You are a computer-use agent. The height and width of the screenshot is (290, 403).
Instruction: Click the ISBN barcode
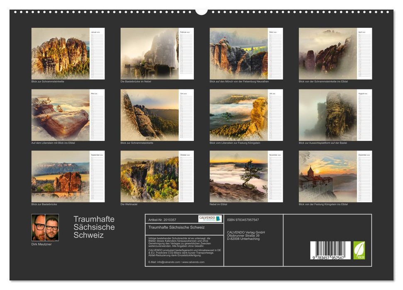(x=327, y=251)
